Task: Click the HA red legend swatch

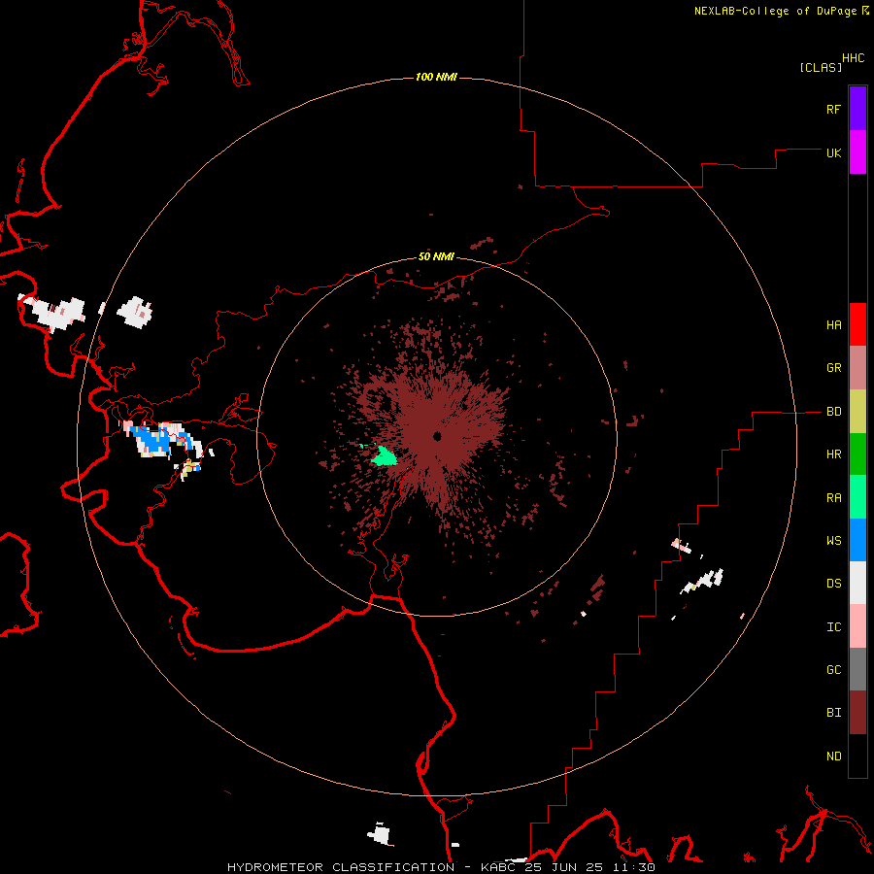Action: click(x=857, y=324)
